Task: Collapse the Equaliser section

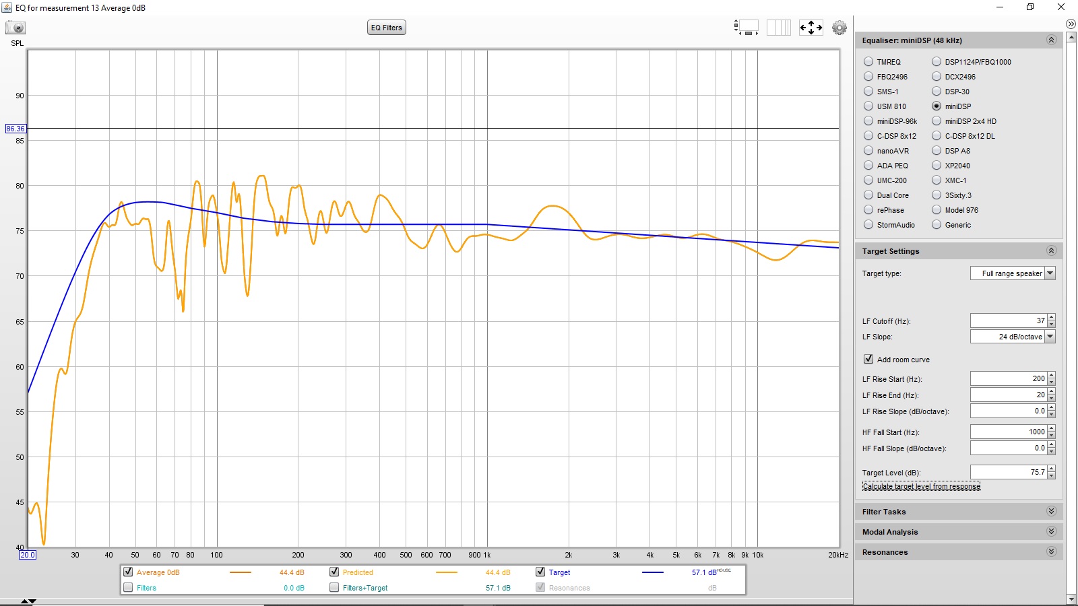Action: click(1051, 40)
